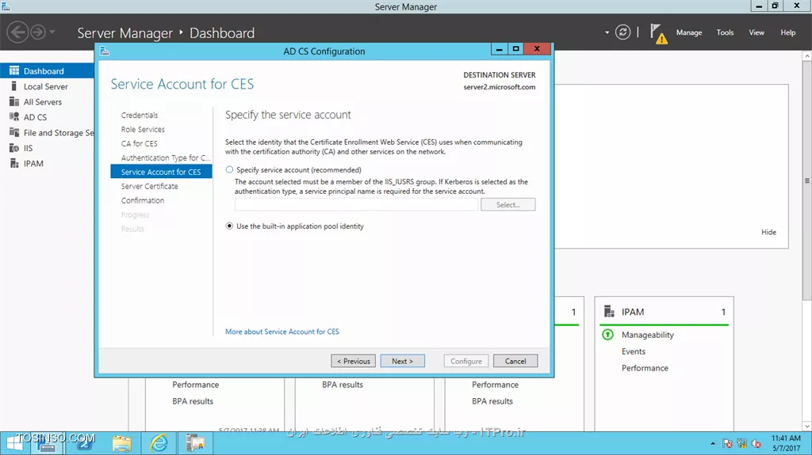Image resolution: width=812 pixels, height=455 pixels.
Task: Cancel the AD CS Configuration wizard
Action: click(x=515, y=361)
